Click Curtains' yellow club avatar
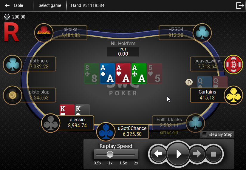The height and width of the screenshot is (170, 246). pyautogui.click(x=233, y=95)
